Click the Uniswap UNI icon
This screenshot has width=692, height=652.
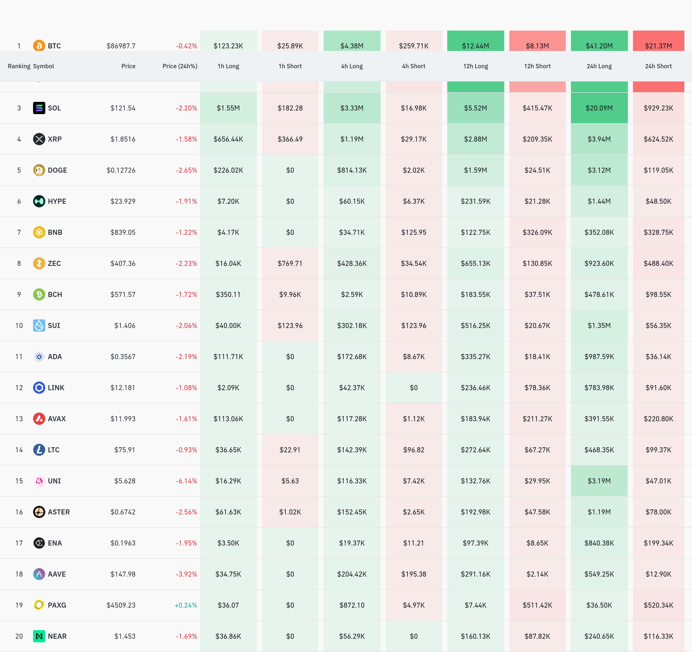(x=39, y=481)
